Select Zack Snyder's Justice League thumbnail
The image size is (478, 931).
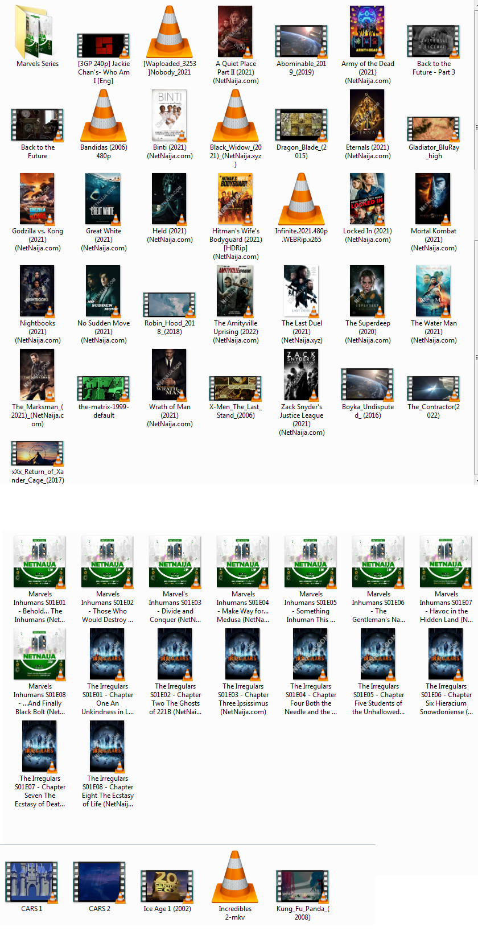[x=302, y=375]
